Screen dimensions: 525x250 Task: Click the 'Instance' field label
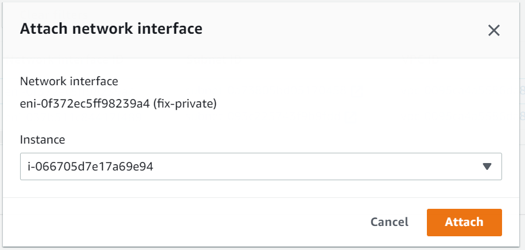pos(42,139)
